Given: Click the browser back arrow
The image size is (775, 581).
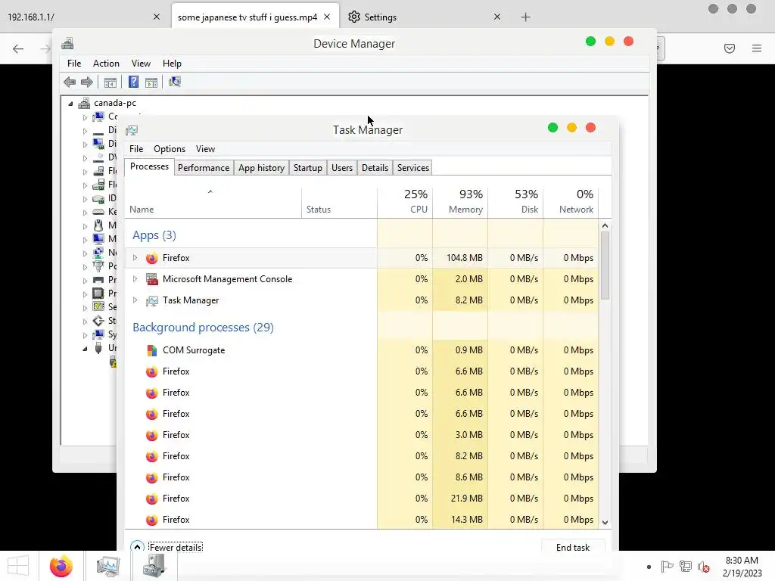Looking at the screenshot, I should (18, 48).
